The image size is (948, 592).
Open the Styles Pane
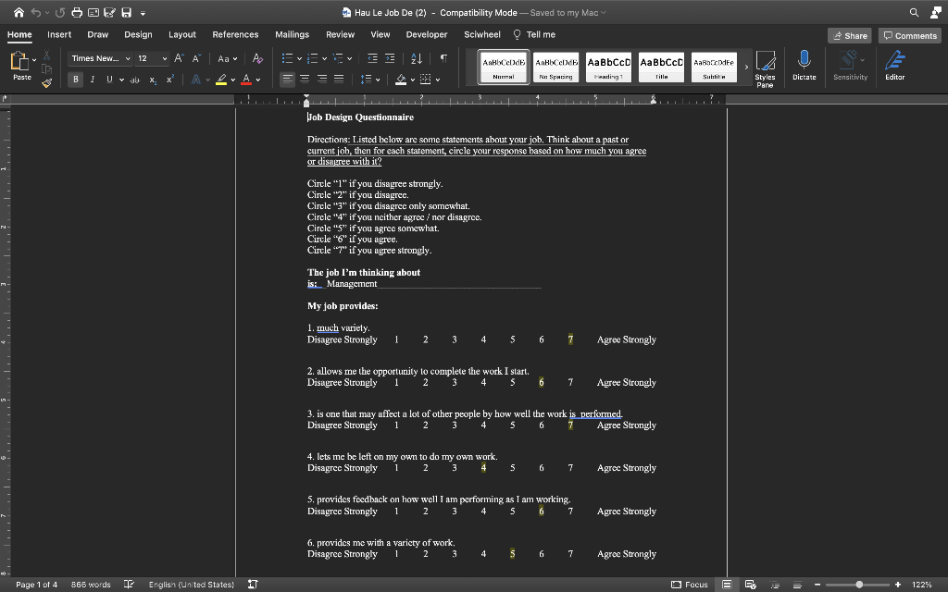click(765, 68)
